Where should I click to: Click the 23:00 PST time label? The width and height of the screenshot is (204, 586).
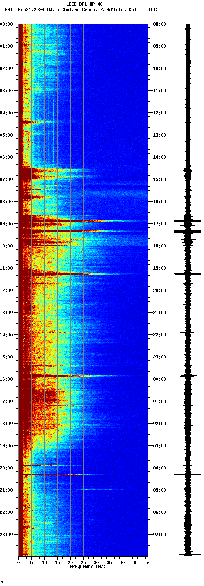[x=6, y=535]
